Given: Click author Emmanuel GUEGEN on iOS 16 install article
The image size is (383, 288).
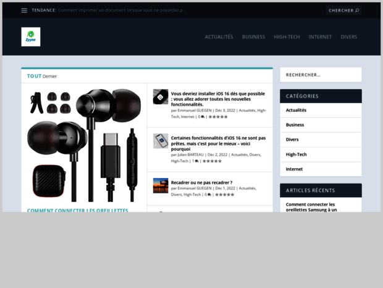Looking at the screenshot, I should [x=195, y=111].
